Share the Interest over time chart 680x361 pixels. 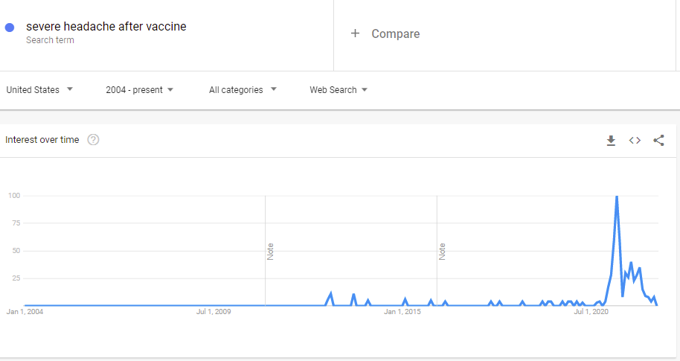tap(658, 140)
